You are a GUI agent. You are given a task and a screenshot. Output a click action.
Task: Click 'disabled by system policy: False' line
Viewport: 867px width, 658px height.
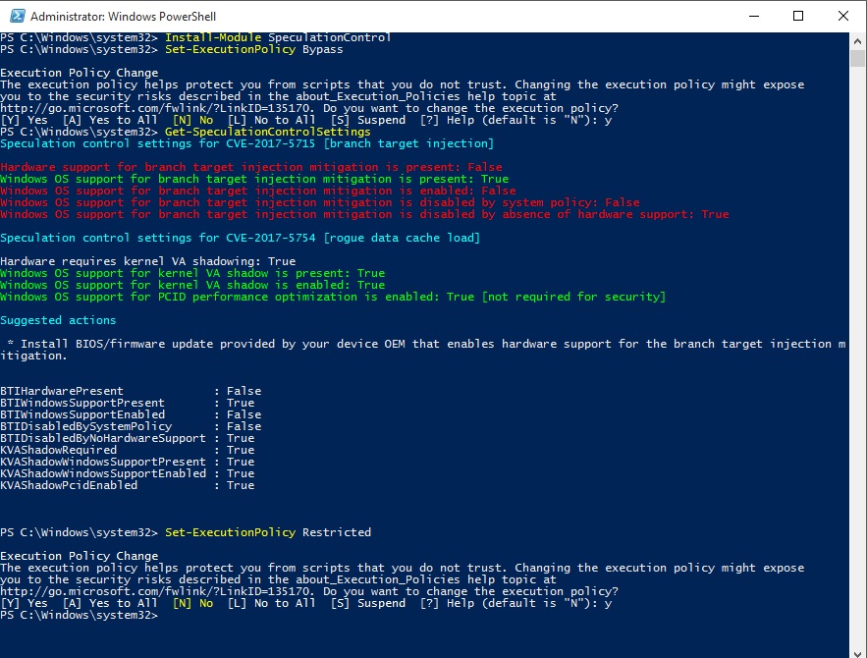319,202
